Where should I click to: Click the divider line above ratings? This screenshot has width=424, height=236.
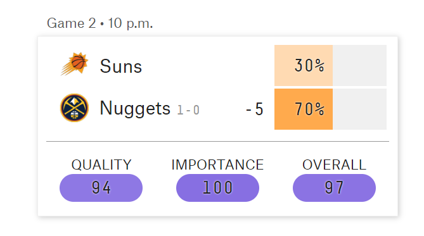(217, 141)
